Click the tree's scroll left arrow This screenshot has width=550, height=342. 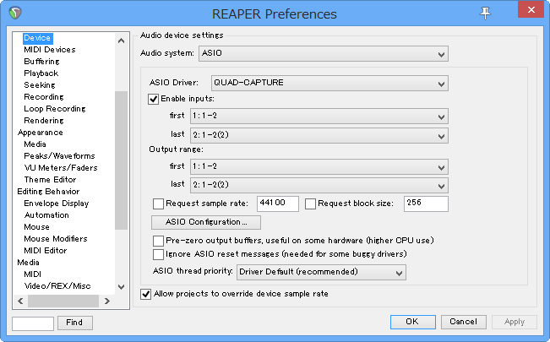tap(20, 301)
